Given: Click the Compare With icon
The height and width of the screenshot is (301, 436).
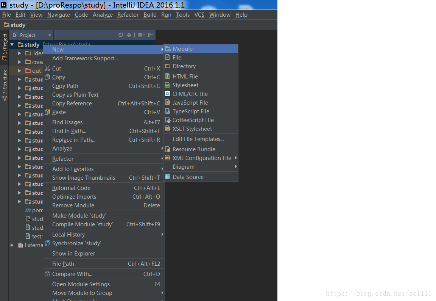Looking at the screenshot, I should tap(47, 274).
